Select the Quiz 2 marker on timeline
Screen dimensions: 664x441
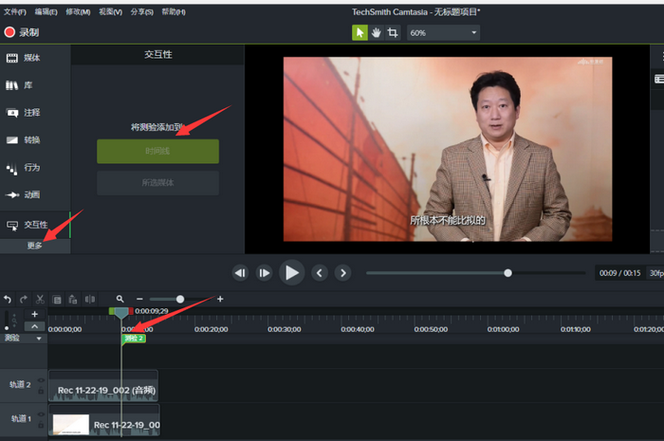134,339
